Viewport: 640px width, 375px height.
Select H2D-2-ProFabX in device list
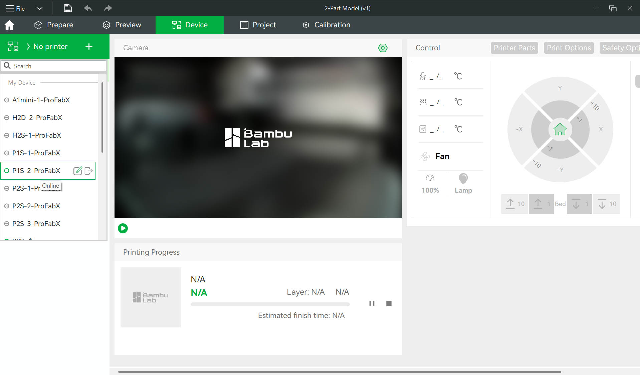[48, 118]
